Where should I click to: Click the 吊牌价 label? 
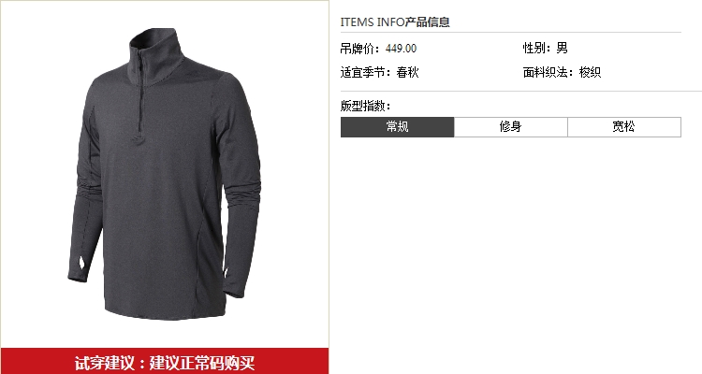(x=359, y=49)
